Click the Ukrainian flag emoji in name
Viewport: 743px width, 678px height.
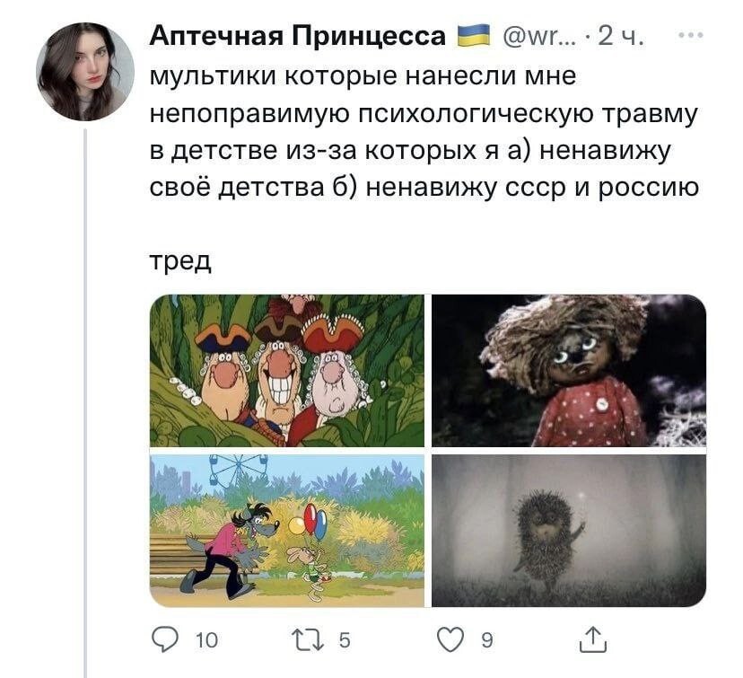point(473,36)
